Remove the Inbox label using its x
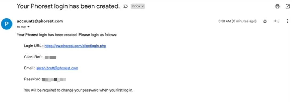 (x=143, y=6)
